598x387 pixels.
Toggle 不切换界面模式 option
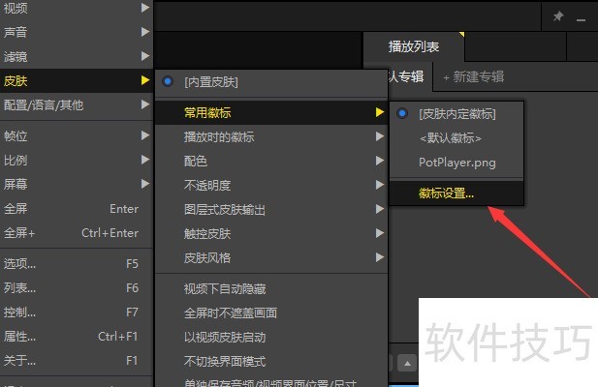pos(271,362)
